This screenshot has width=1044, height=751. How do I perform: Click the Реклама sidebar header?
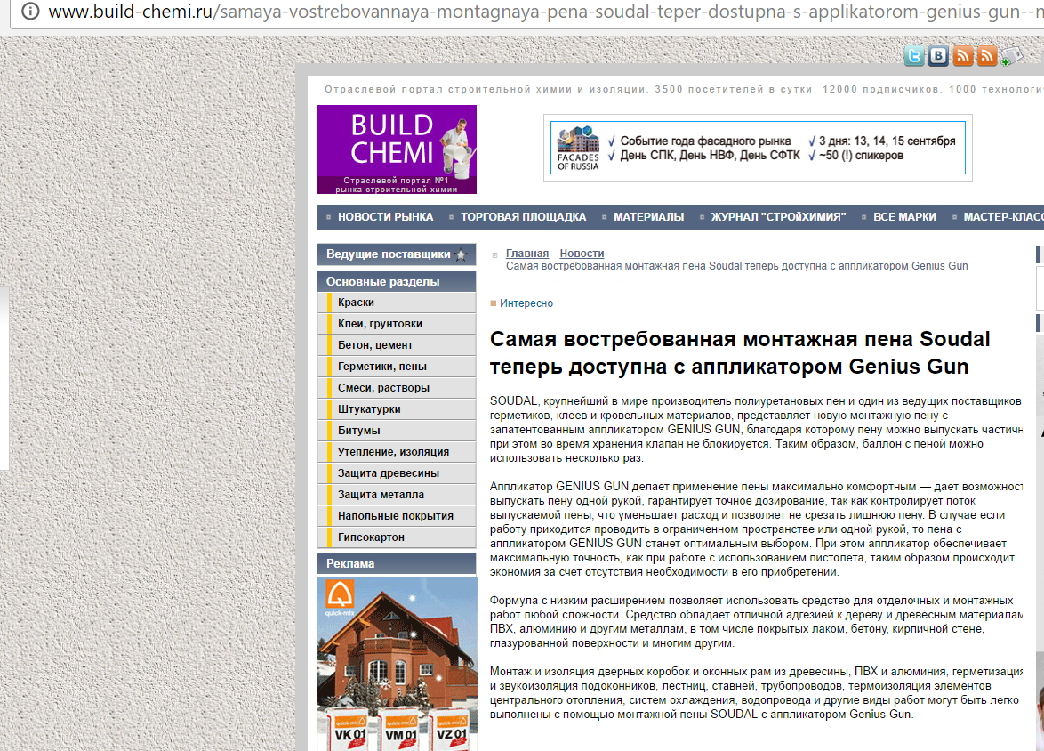(x=397, y=564)
